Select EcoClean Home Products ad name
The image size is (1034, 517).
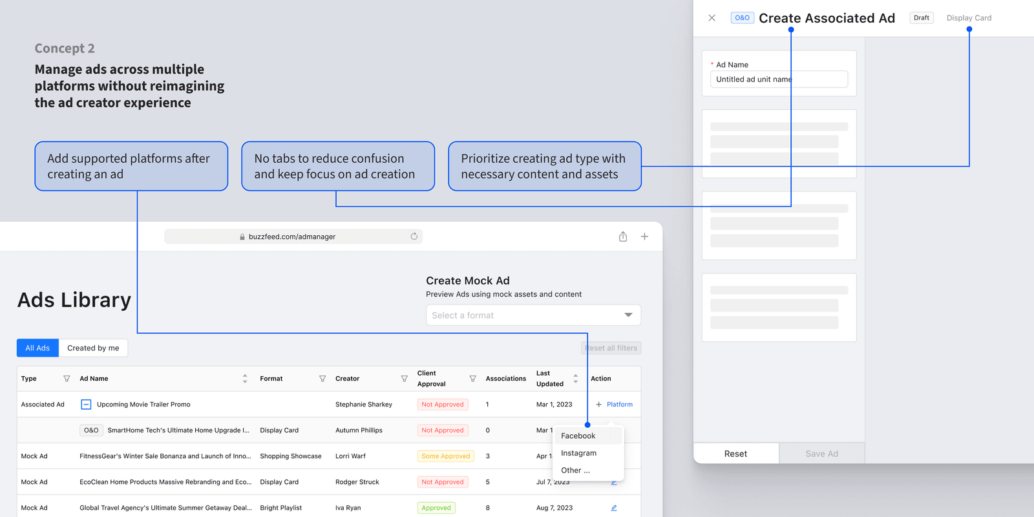(x=165, y=482)
